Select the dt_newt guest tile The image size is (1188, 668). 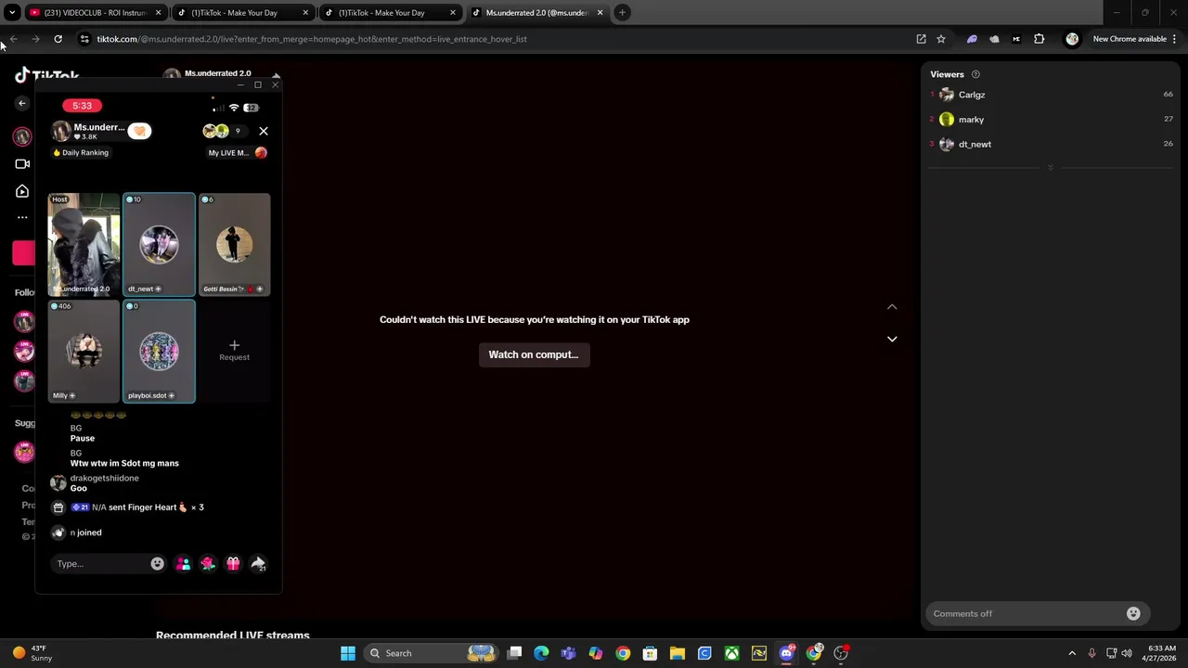pos(159,244)
